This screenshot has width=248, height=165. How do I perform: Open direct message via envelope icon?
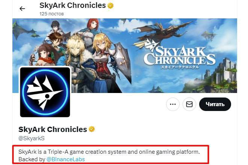(189, 104)
